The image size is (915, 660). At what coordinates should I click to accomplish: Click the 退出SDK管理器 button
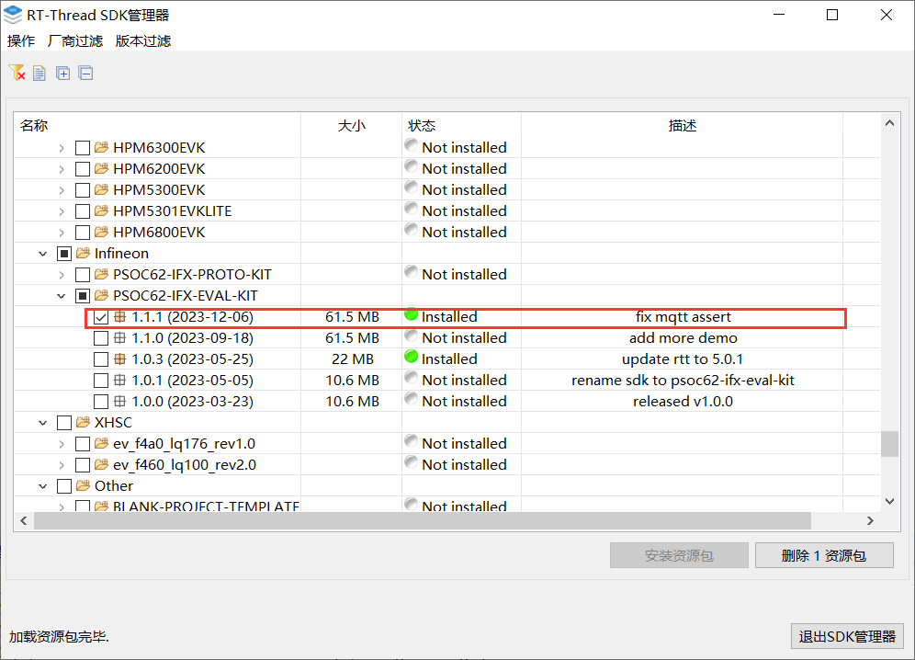click(x=847, y=637)
